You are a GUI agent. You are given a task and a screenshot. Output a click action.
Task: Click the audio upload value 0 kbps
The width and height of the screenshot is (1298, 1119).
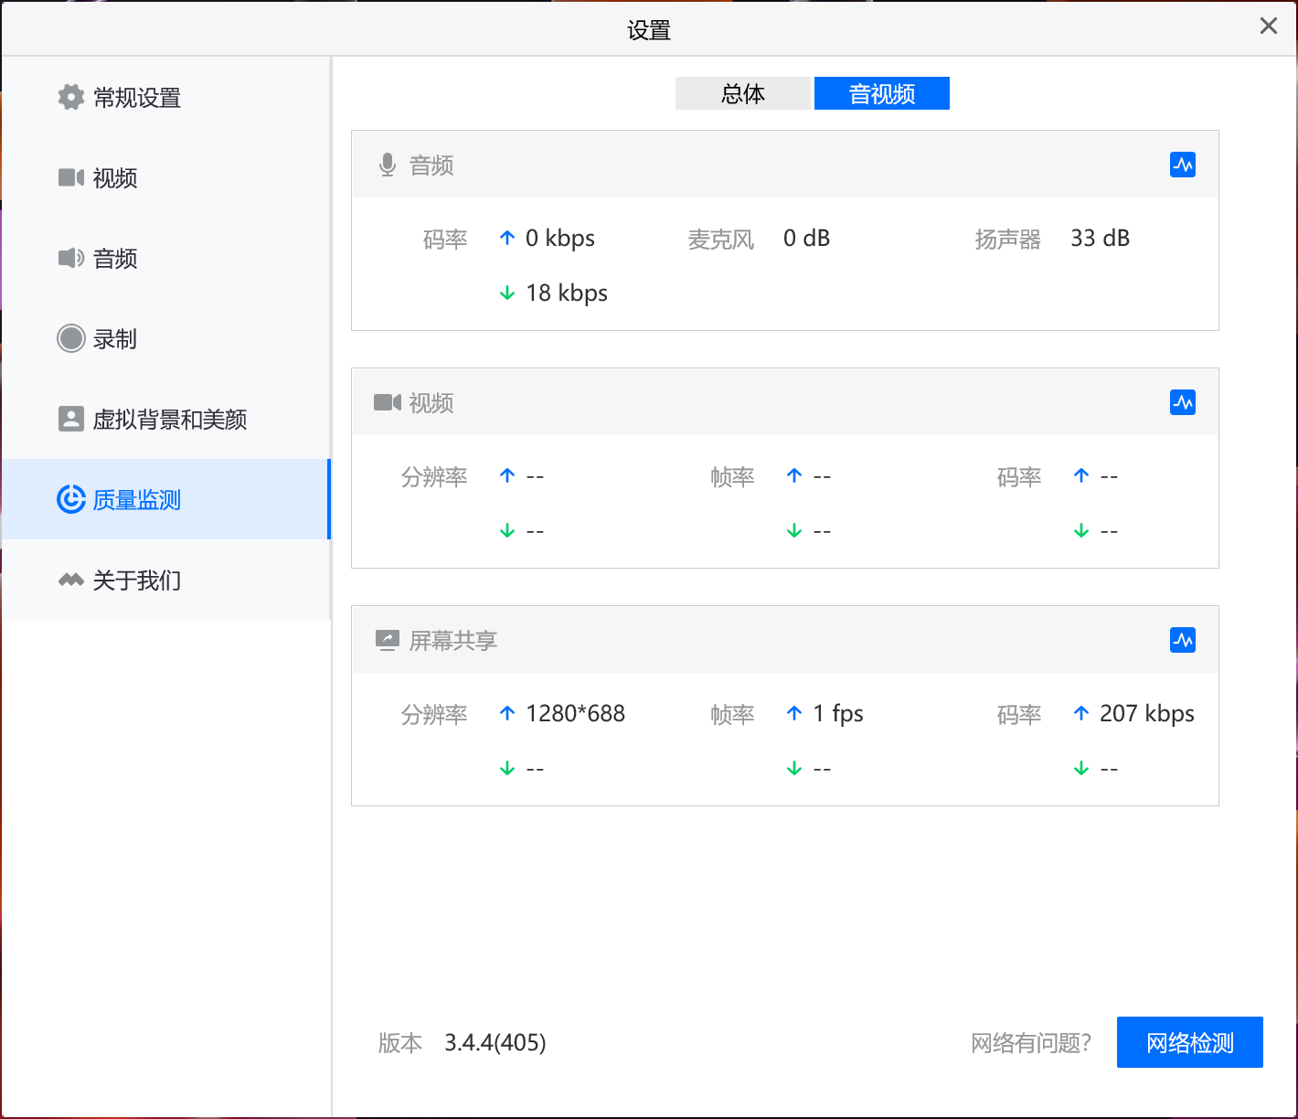[560, 239]
